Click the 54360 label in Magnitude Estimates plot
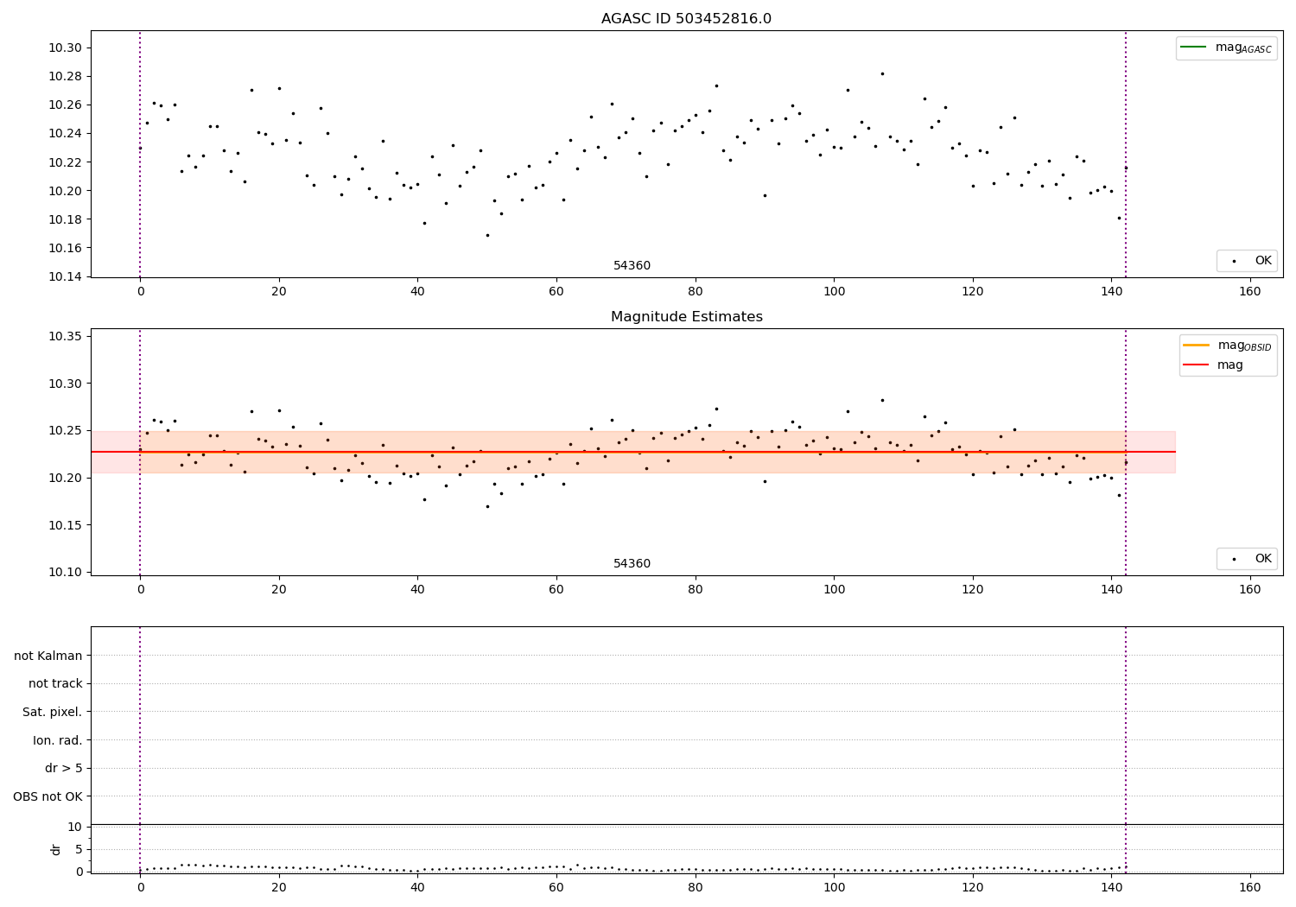 pos(632,563)
